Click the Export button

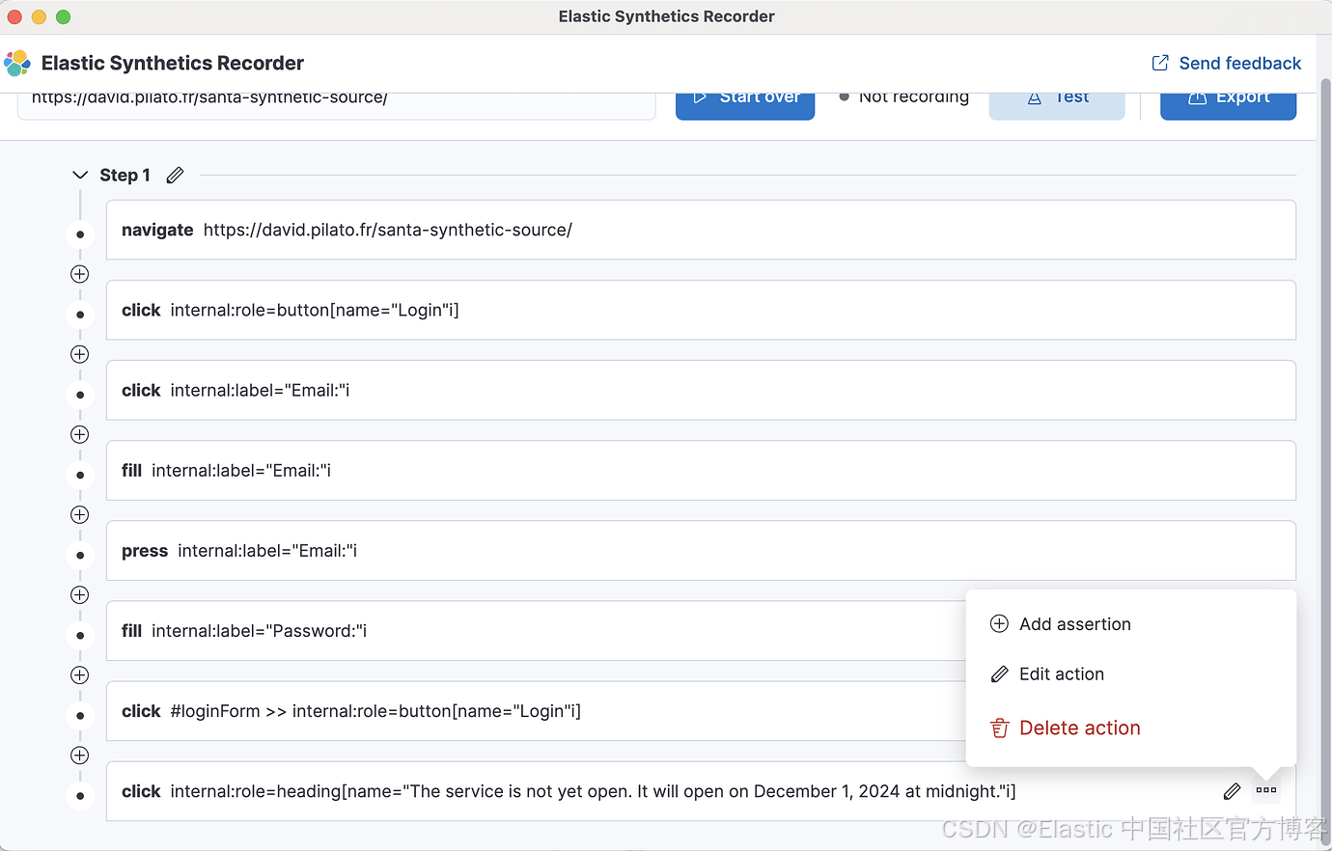1228,104
